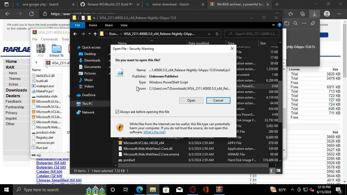Go back in File Explorer
Viewport: 347px width, 195px height.
pyautogui.click(x=75, y=34)
